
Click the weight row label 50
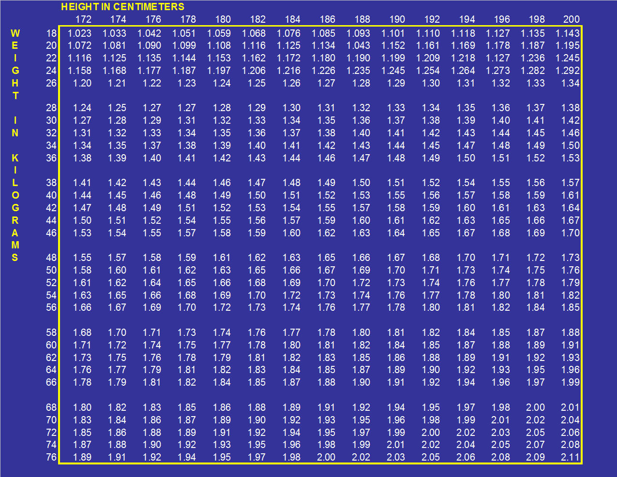pos(51,270)
